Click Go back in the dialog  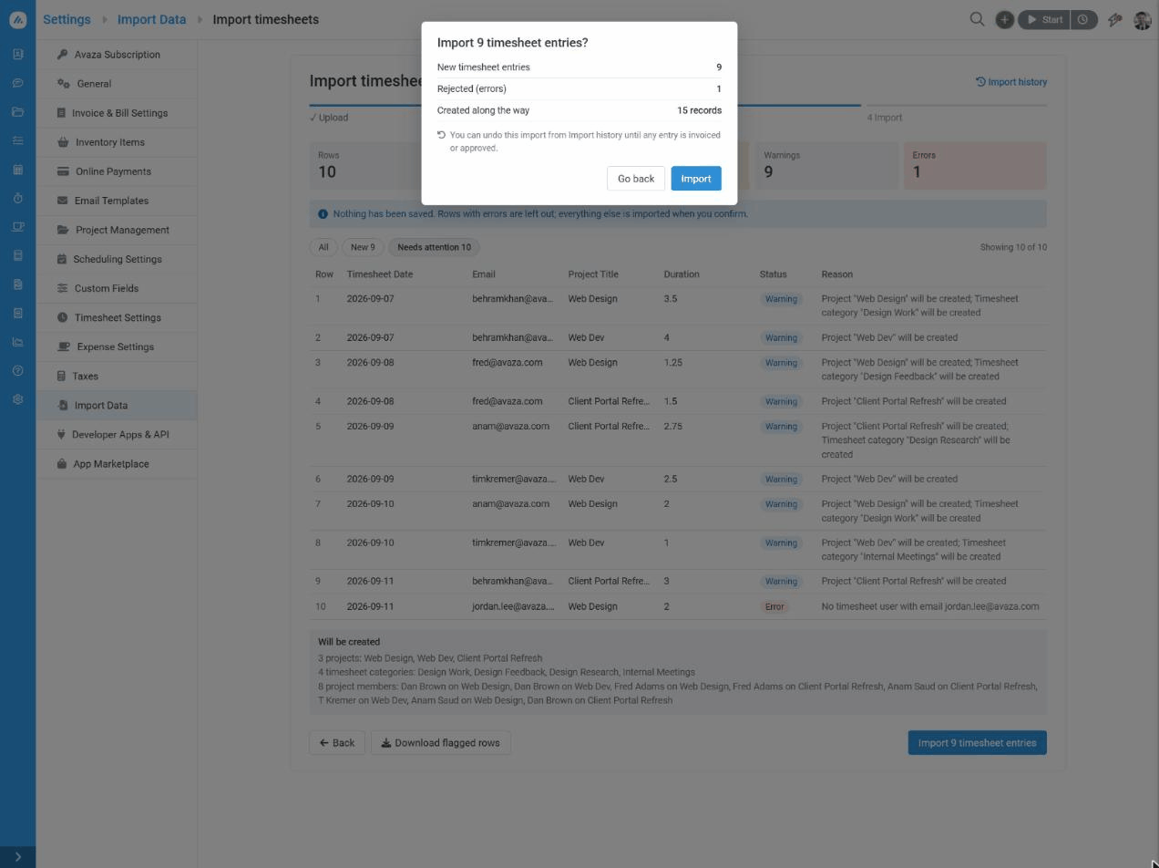tap(636, 179)
